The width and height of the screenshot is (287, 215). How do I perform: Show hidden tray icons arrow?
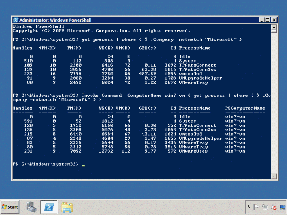pyautogui.click(x=249, y=207)
